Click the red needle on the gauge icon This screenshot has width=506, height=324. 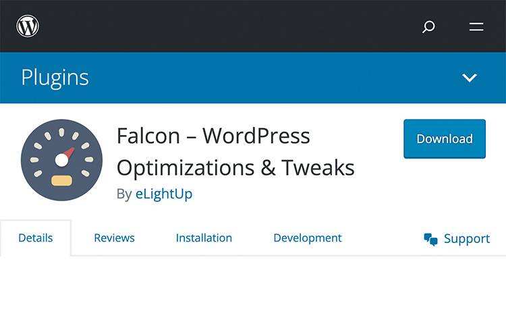click(x=68, y=153)
